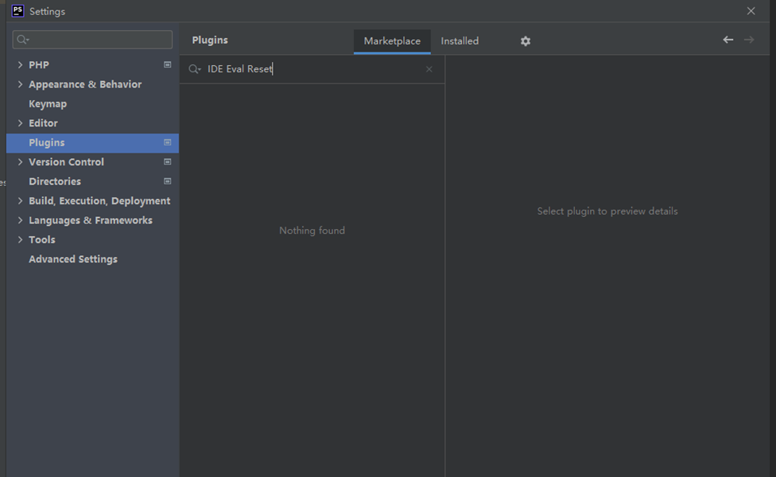
Task: Select Languages & Frameworks entry
Action: (x=92, y=220)
